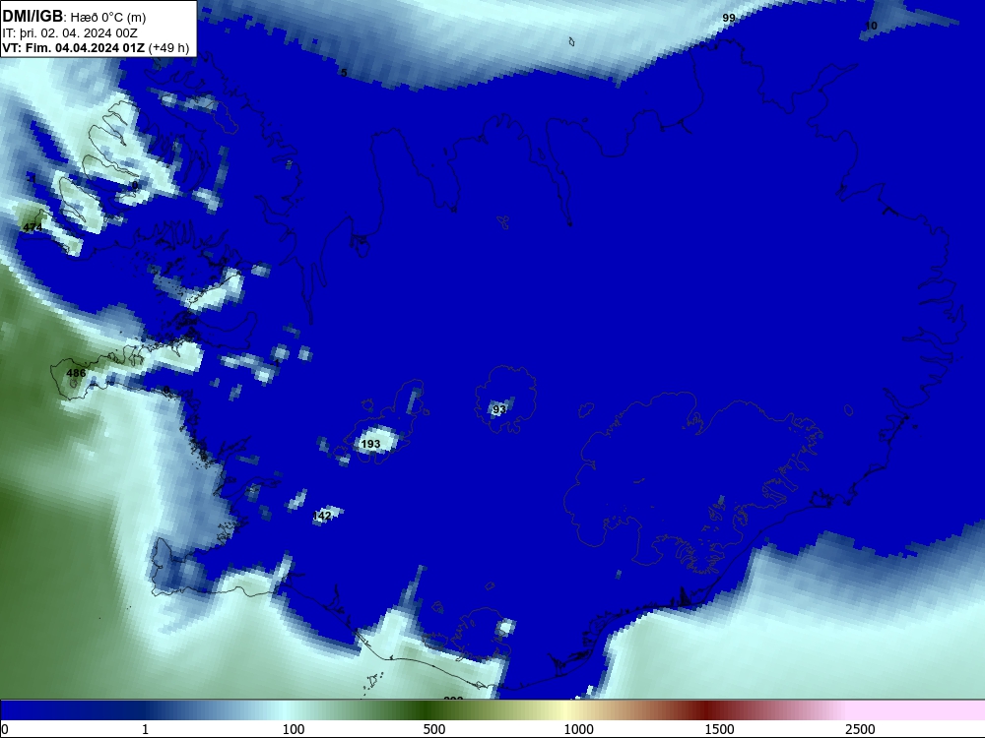This screenshot has width=985, height=738.
Task: Click the dark green band of the colour scale
Action: (x=427, y=710)
